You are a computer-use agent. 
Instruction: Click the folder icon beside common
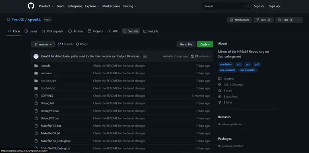[36, 73]
